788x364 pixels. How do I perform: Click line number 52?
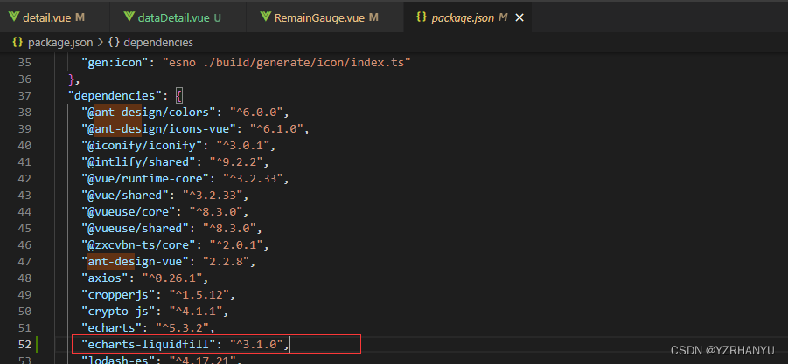tap(24, 345)
